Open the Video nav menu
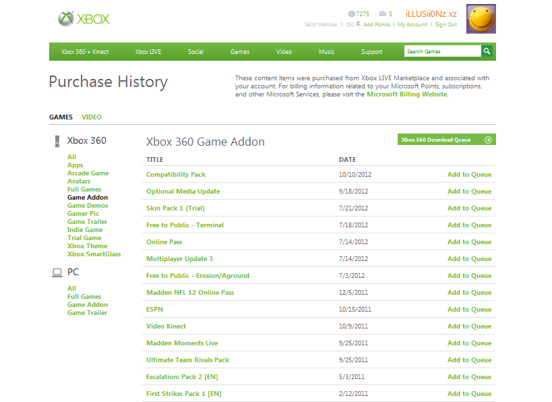 [x=284, y=52]
